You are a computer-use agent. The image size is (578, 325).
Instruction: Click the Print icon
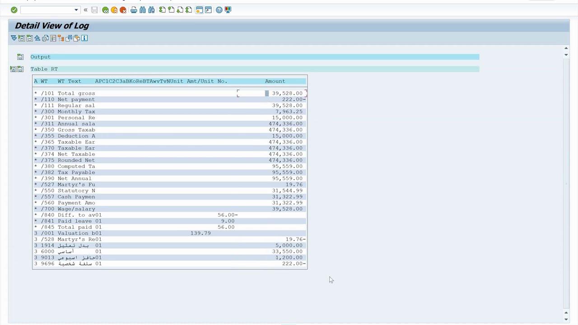click(134, 10)
